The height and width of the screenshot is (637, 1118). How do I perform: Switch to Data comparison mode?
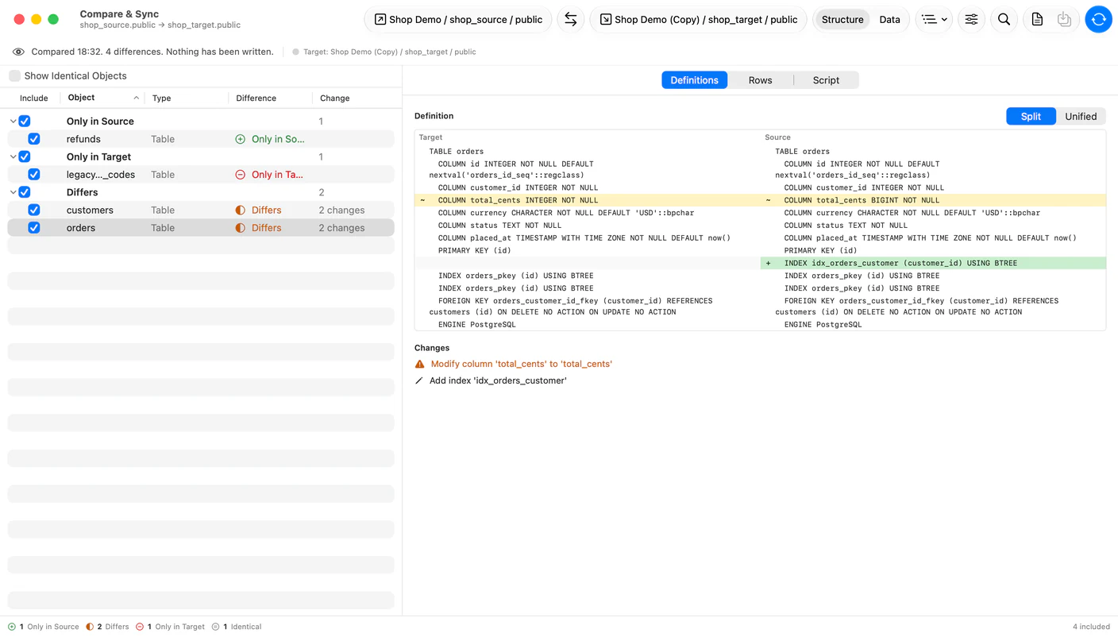[889, 19]
